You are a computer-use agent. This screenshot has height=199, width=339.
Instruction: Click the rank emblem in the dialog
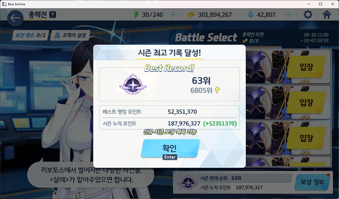coord(133,84)
